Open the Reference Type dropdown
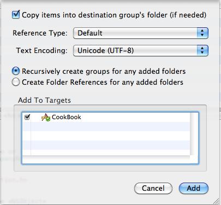The width and height of the screenshot is (221, 205). [x=141, y=33]
